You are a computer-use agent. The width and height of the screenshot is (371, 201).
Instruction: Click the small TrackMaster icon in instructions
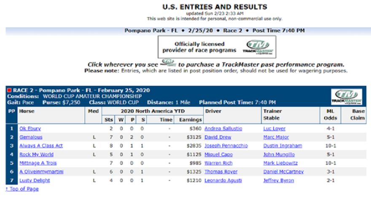coord(168,63)
